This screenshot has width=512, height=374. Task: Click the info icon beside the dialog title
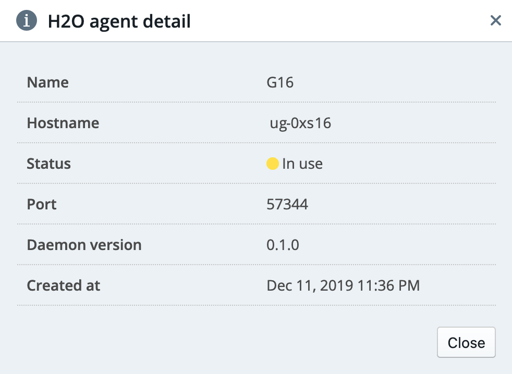[27, 20]
